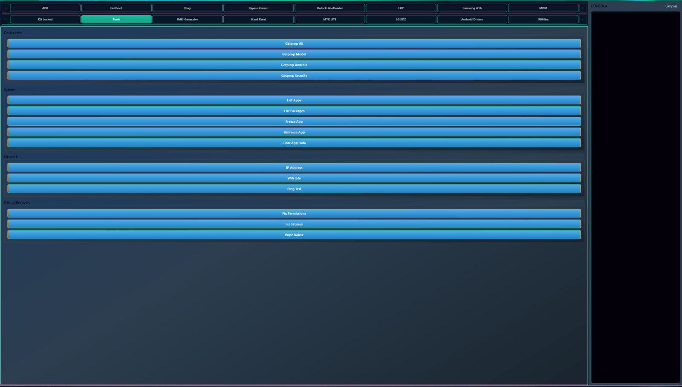Click Limpiar to clear the console
The width and height of the screenshot is (682, 387).
[x=671, y=6]
